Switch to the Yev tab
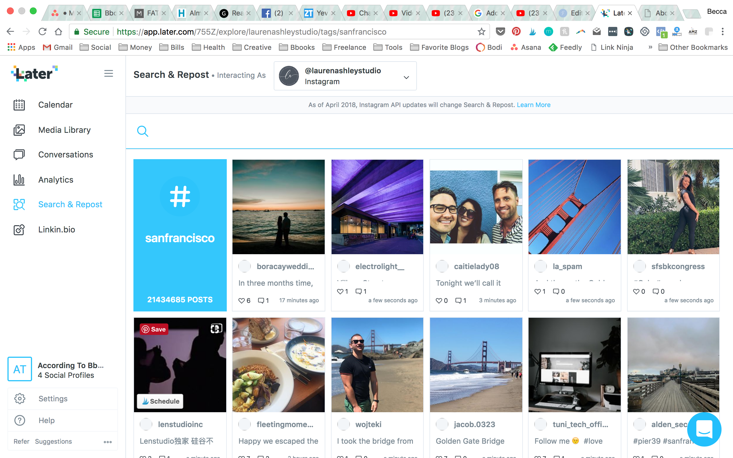This screenshot has width=733, height=458. coord(320,13)
